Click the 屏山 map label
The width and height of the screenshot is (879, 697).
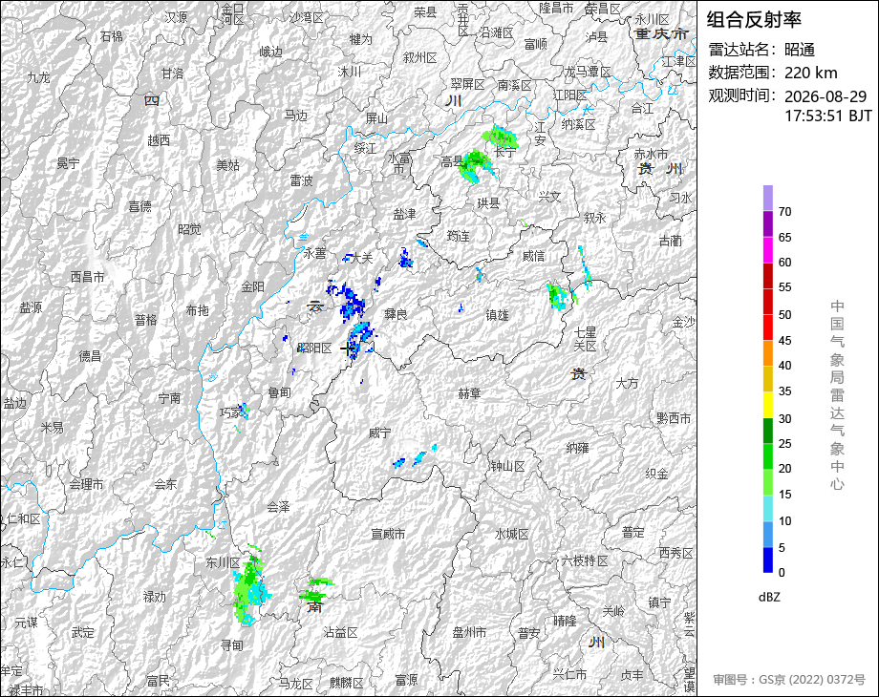(376, 118)
